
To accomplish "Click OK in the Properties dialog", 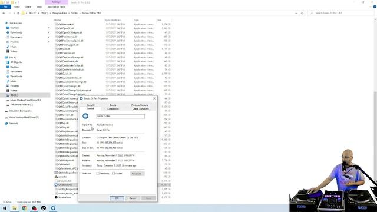I will click(x=117, y=198).
